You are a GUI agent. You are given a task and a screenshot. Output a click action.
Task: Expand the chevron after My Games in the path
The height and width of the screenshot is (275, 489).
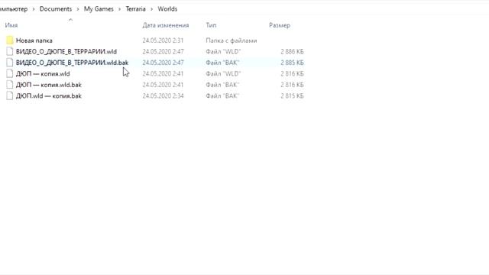point(119,9)
